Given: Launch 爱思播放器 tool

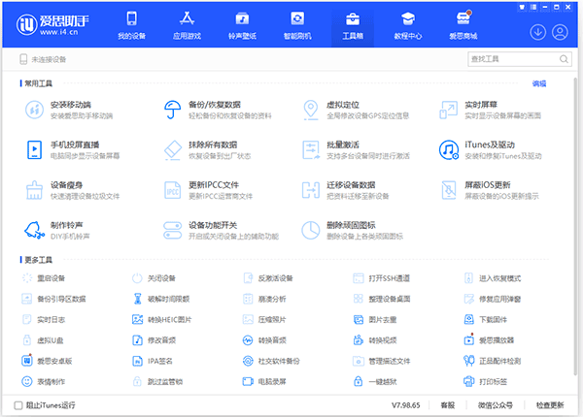Looking at the screenshot, I should pyautogui.click(x=489, y=340).
